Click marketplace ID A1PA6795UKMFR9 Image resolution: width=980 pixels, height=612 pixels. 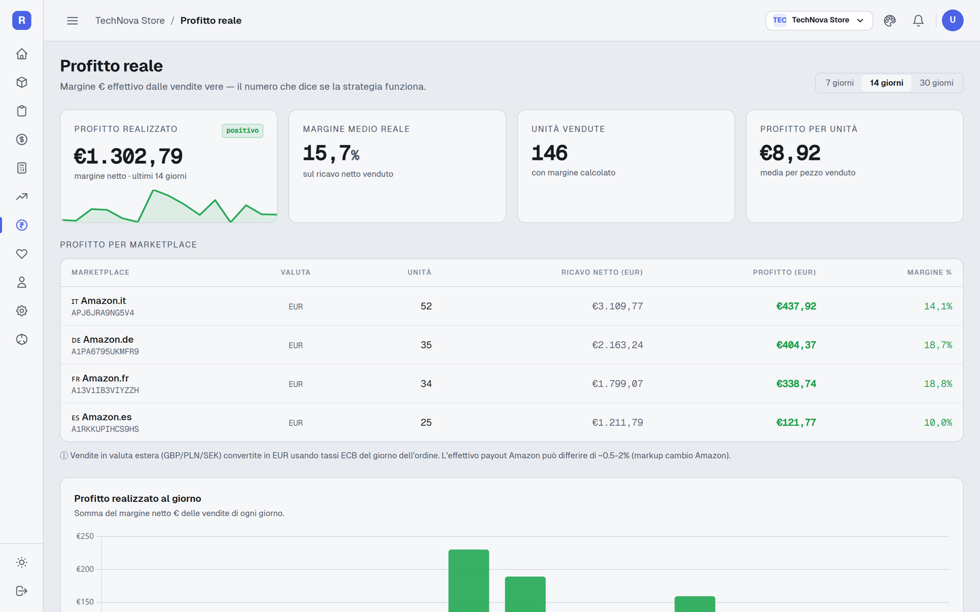[x=105, y=352]
